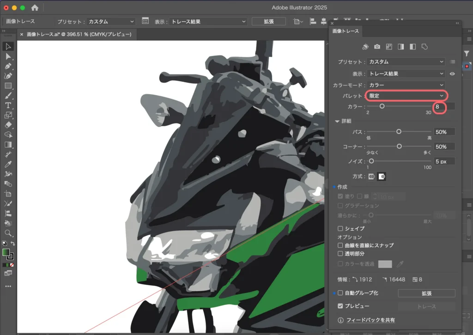Select the Selection tool in the toolbar
Image resolution: width=473 pixels, height=335 pixels.
tap(8, 45)
